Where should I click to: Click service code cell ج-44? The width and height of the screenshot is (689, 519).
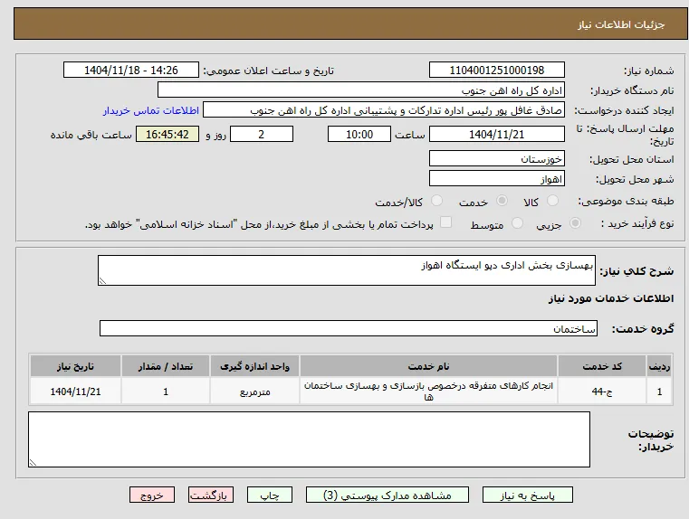[x=602, y=392]
